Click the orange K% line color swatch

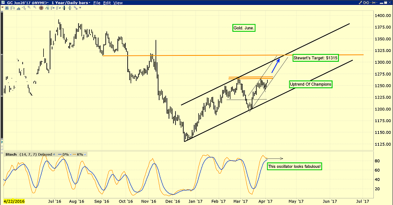coord(74,154)
